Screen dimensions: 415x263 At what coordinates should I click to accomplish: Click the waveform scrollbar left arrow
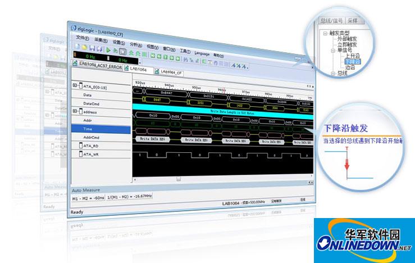pos(135,180)
